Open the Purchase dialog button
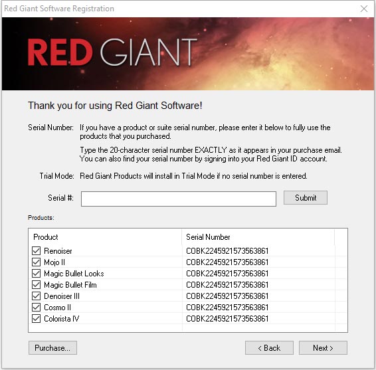 point(52,347)
